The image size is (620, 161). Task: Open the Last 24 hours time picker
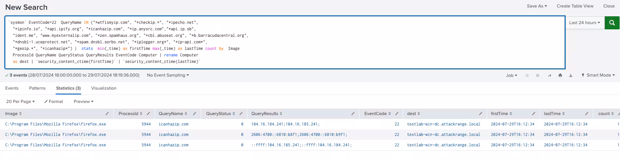coord(584,23)
